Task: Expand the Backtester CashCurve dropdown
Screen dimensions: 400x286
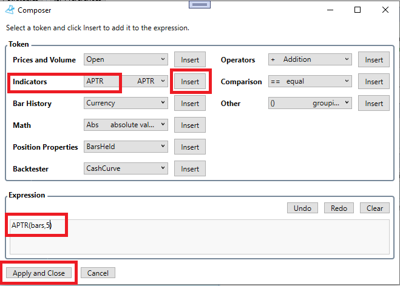Action: pyautogui.click(x=126, y=168)
